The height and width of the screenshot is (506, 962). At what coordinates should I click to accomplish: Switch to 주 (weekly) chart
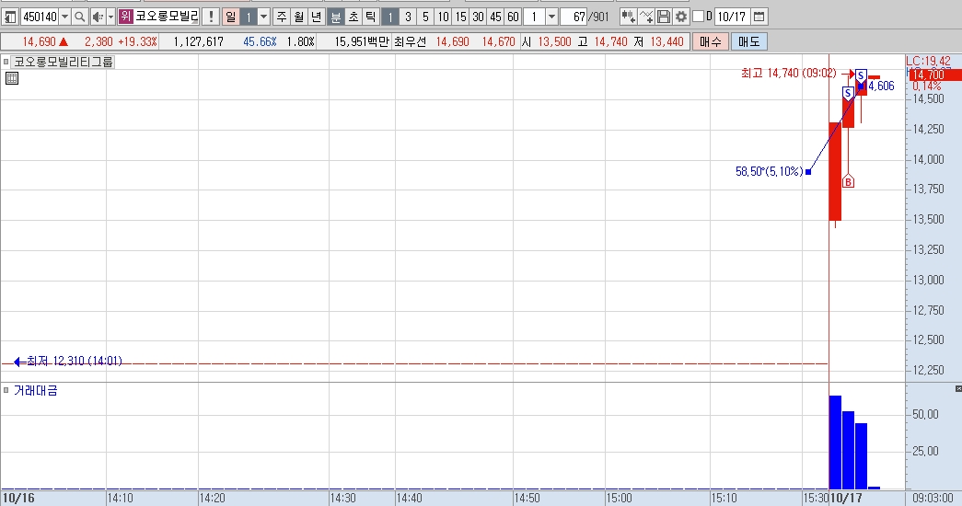coord(281,17)
